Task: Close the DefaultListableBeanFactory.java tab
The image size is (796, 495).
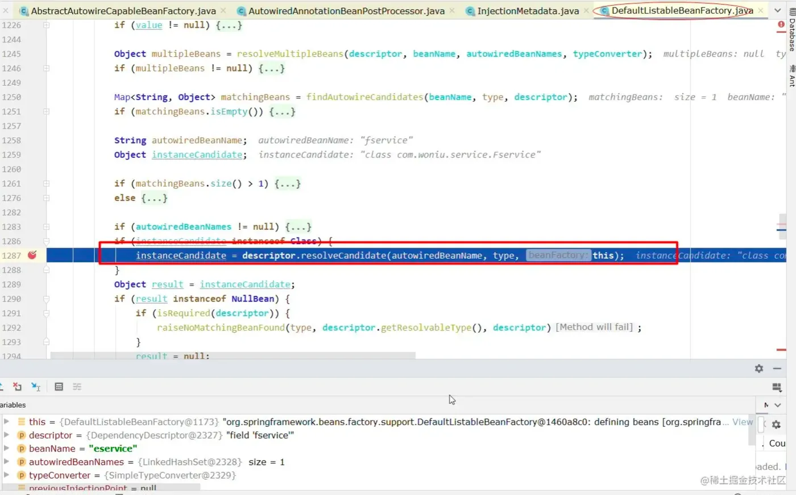Action: pos(761,11)
